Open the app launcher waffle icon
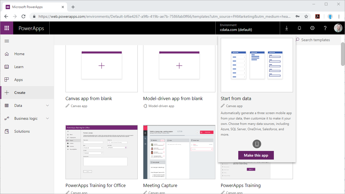This screenshot has width=345, height=194. (7, 28)
